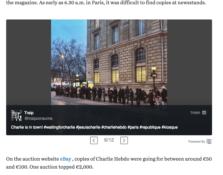This screenshot has height=175, width=223.
Task: Open the #jesuischarlie hashtag
Action: point(88,127)
